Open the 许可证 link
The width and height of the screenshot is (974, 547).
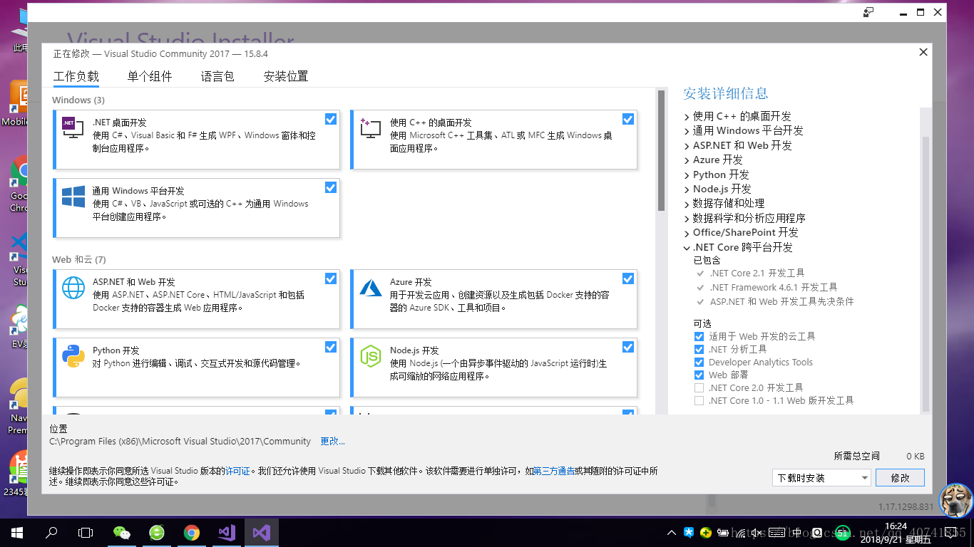[x=237, y=471]
